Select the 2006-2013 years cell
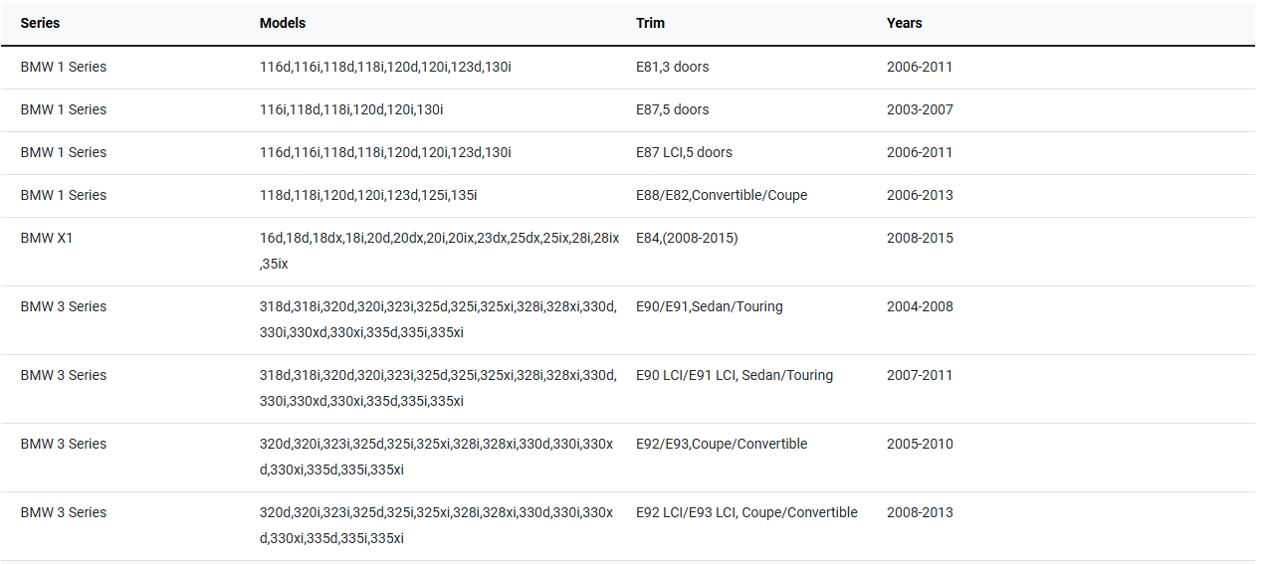 (920, 195)
